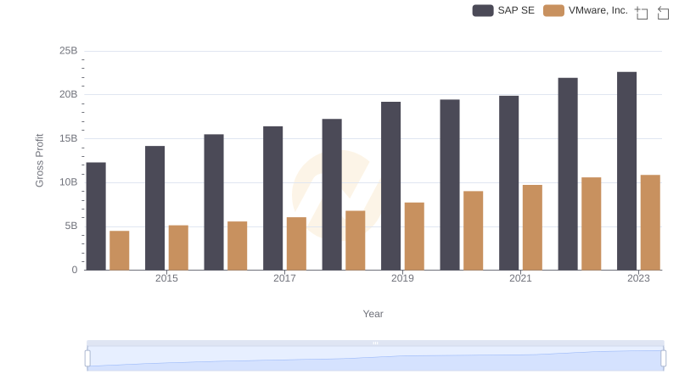Click the 2021 x-axis label

tap(520, 278)
